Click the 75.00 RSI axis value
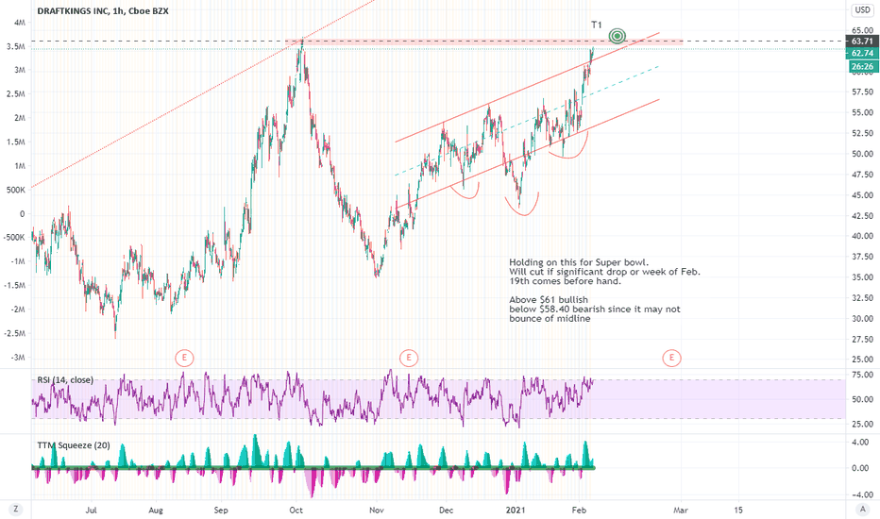880x519 pixels. coord(862,375)
